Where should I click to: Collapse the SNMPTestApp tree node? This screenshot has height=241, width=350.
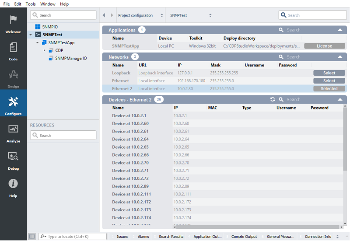38,42
